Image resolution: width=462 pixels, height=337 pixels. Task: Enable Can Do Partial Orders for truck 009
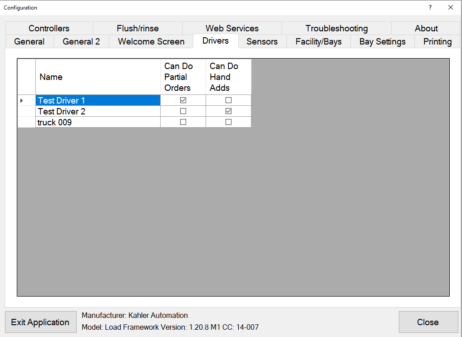click(x=182, y=122)
